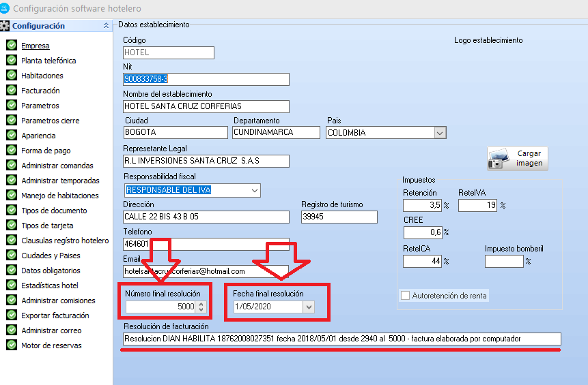This screenshot has width=588, height=385.
Task: Click the green icon beside Habitaciones
Action: pyautogui.click(x=11, y=76)
